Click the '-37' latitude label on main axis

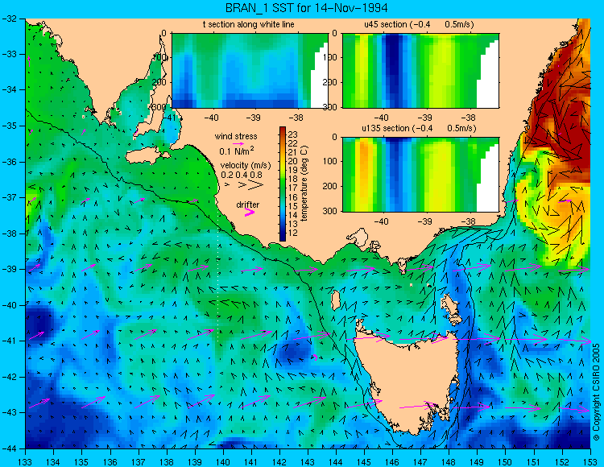[x=9, y=197]
